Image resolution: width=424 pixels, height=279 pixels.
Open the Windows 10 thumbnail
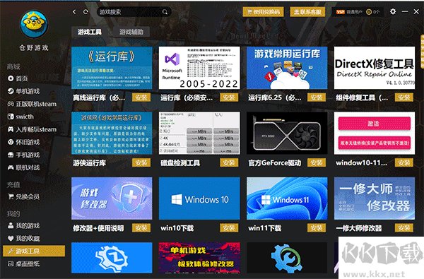point(199,198)
